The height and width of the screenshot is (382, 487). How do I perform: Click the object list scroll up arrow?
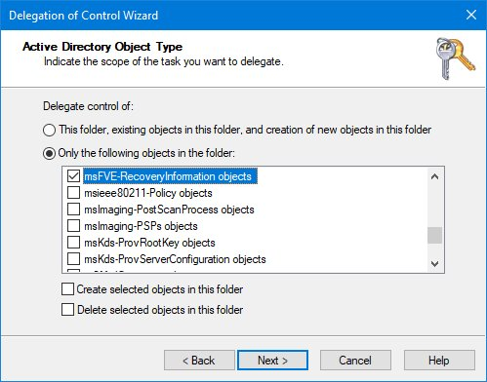pyautogui.click(x=434, y=176)
